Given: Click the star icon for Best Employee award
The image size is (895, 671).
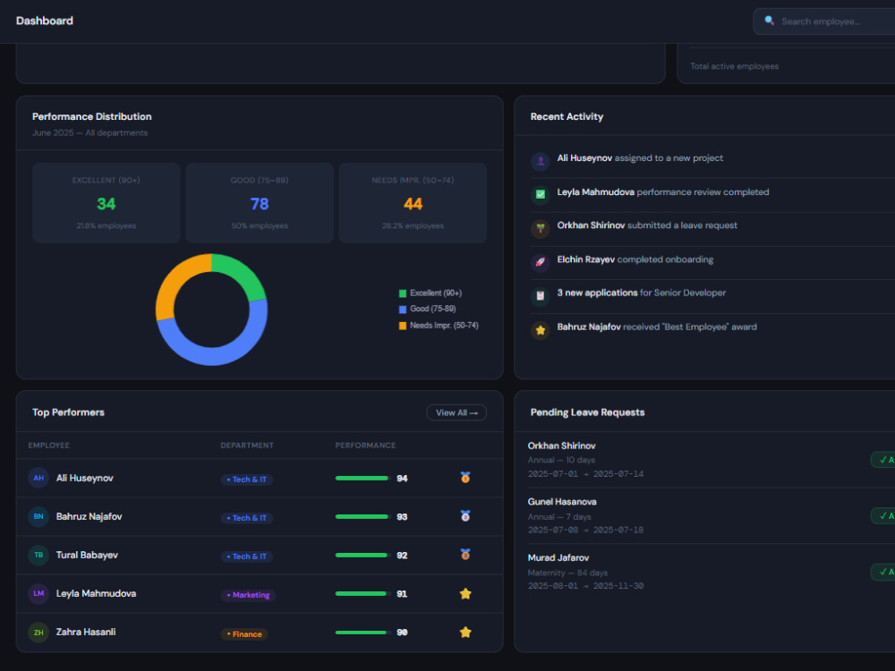Looking at the screenshot, I should (x=540, y=330).
